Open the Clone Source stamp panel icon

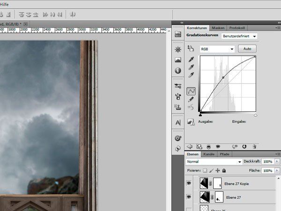click(178, 107)
